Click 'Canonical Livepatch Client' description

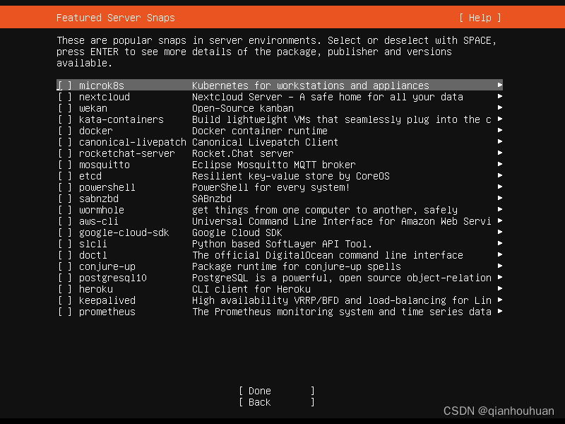click(x=266, y=142)
